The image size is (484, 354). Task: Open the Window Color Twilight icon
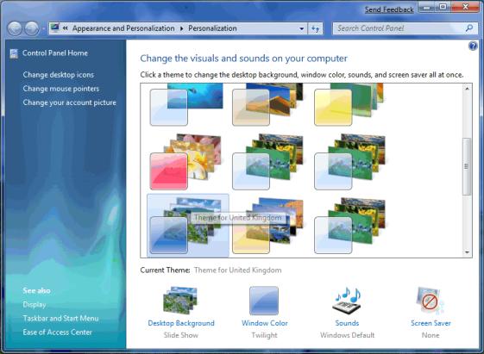click(x=264, y=301)
